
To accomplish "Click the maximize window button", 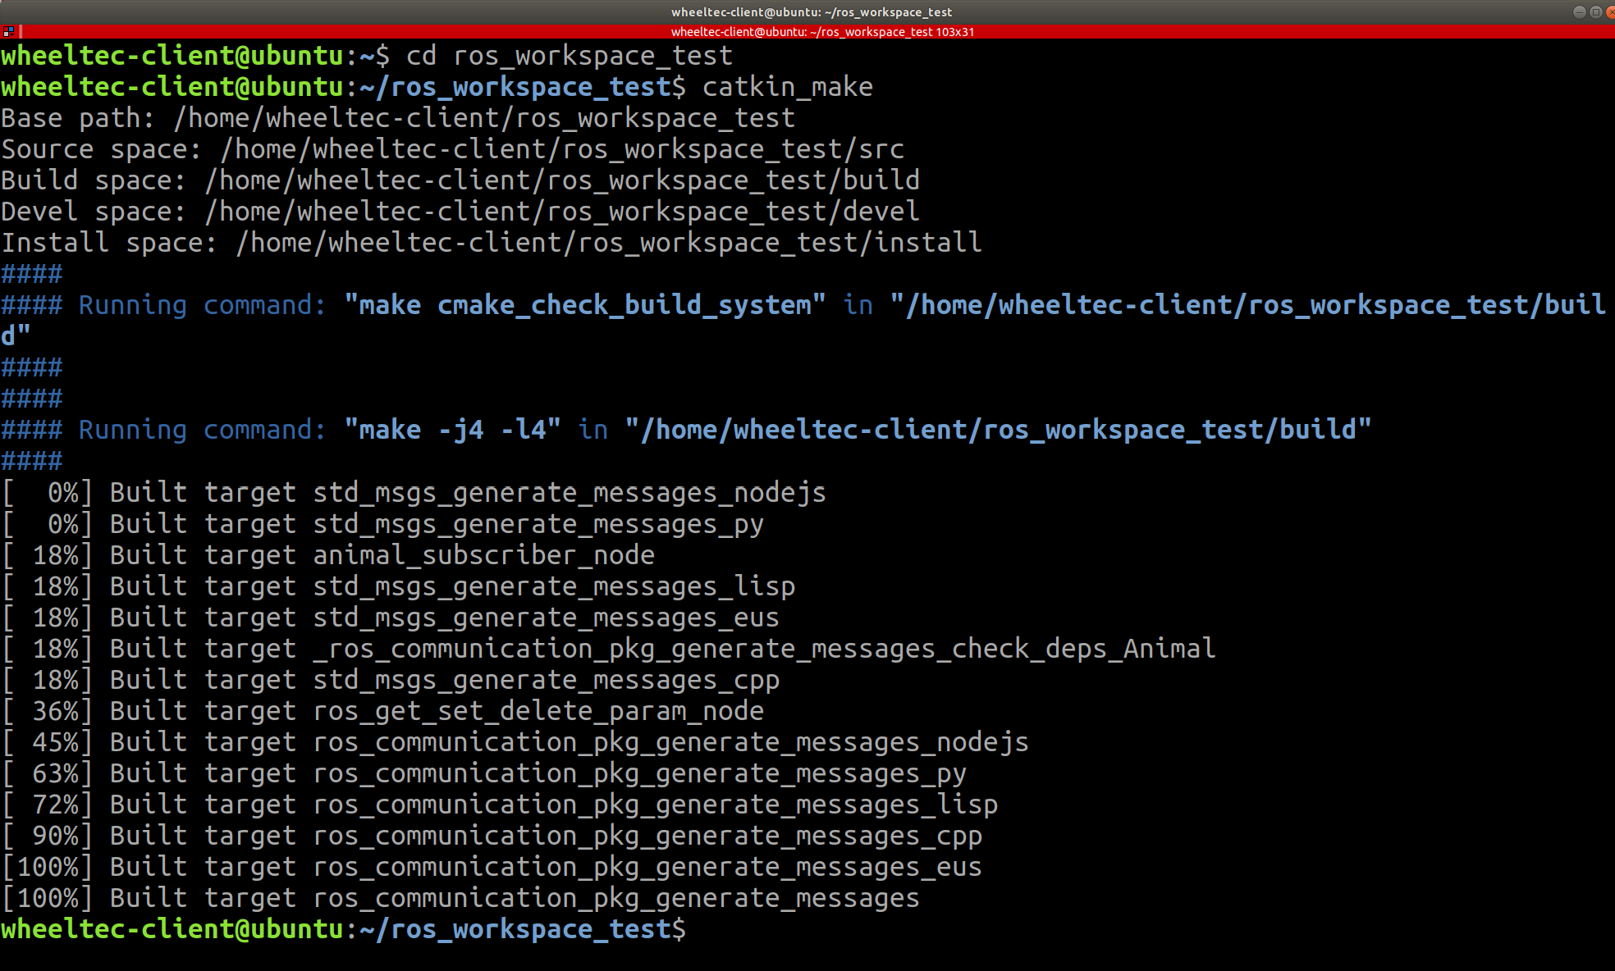I will [1595, 11].
